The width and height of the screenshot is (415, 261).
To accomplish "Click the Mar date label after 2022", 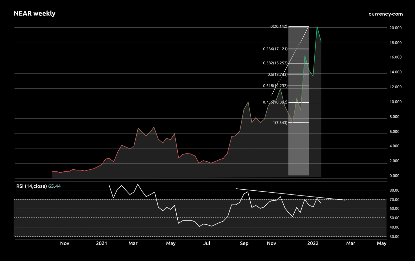I will point(350,243).
